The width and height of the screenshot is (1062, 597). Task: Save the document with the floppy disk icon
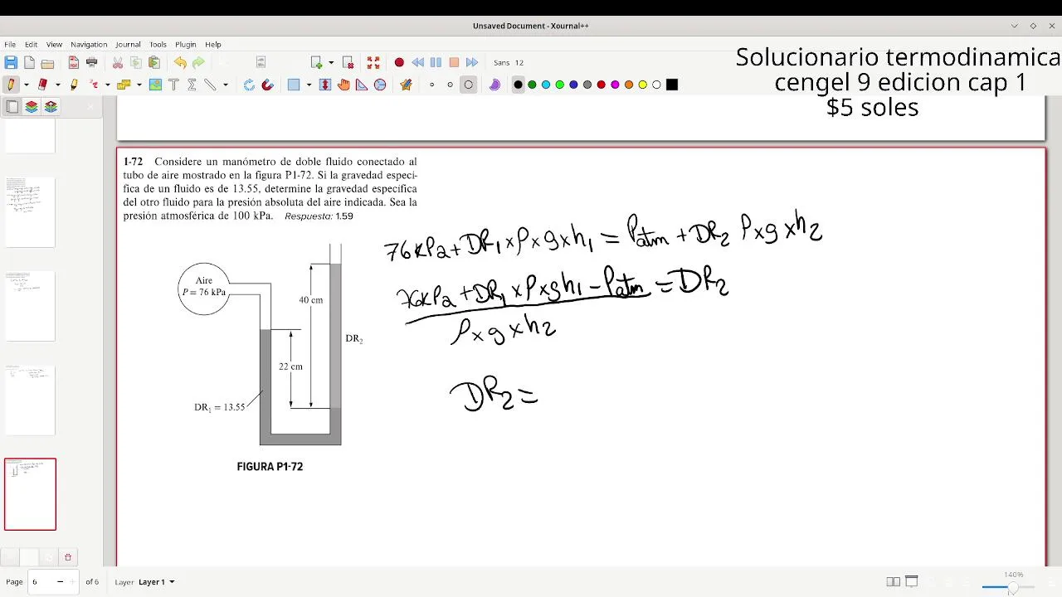click(x=11, y=62)
